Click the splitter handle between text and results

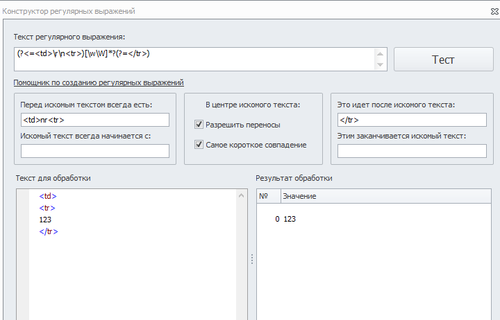click(x=252, y=259)
